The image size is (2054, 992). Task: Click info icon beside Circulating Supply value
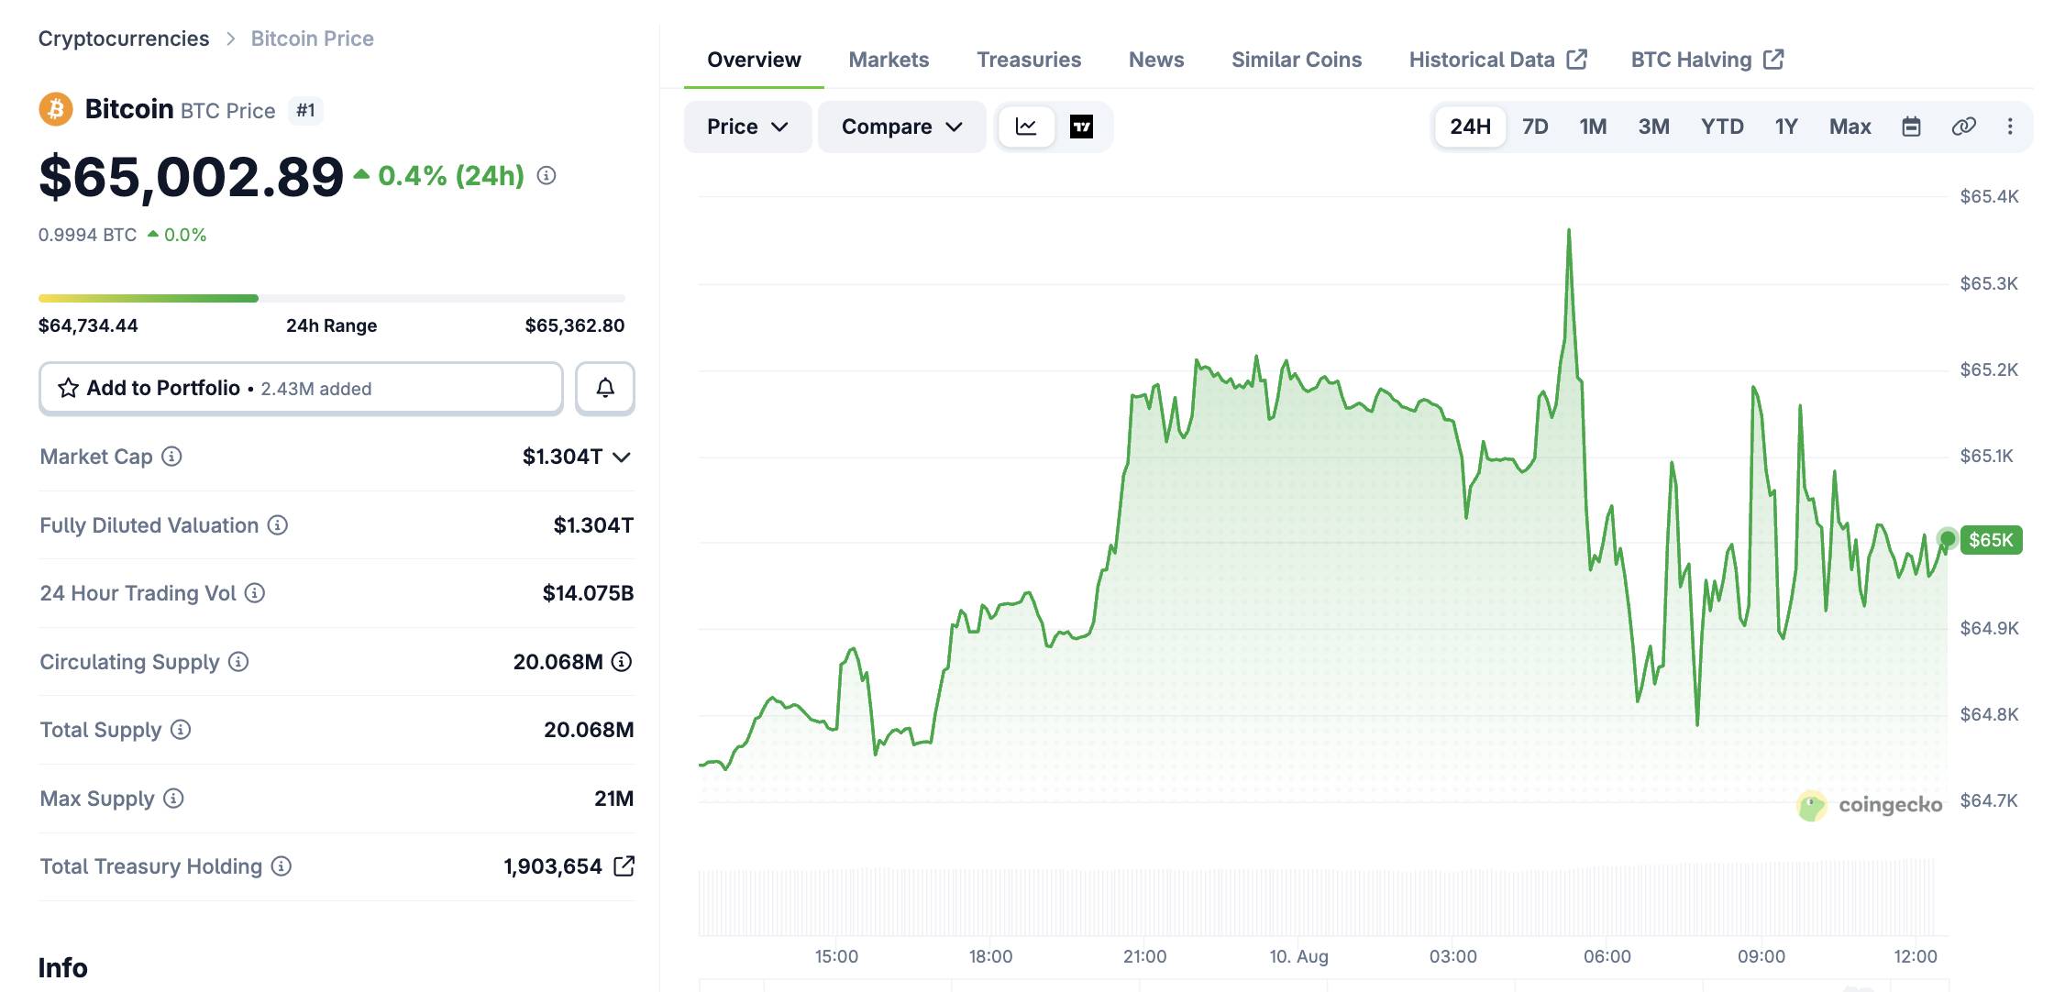622,662
